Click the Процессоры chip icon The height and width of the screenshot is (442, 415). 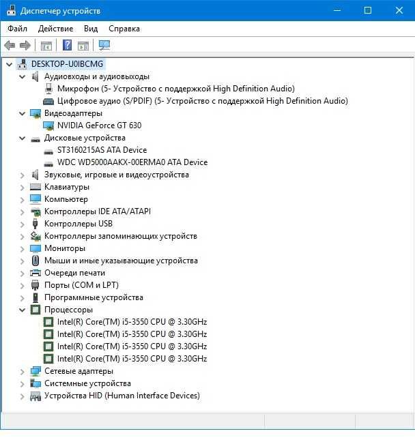tap(35, 310)
